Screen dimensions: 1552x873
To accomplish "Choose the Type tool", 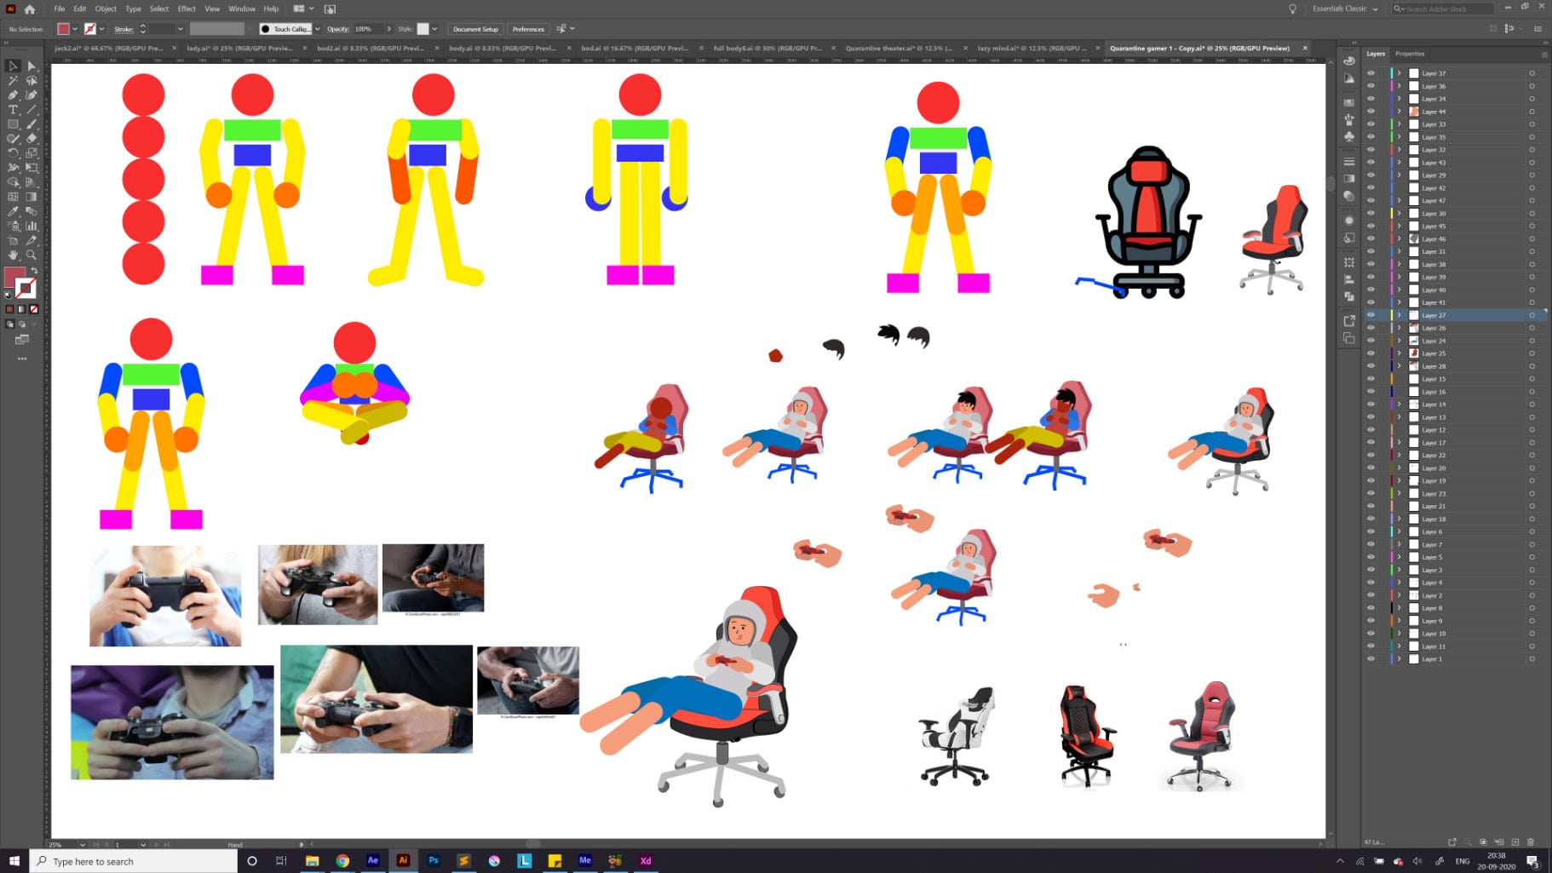I will (x=12, y=109).
